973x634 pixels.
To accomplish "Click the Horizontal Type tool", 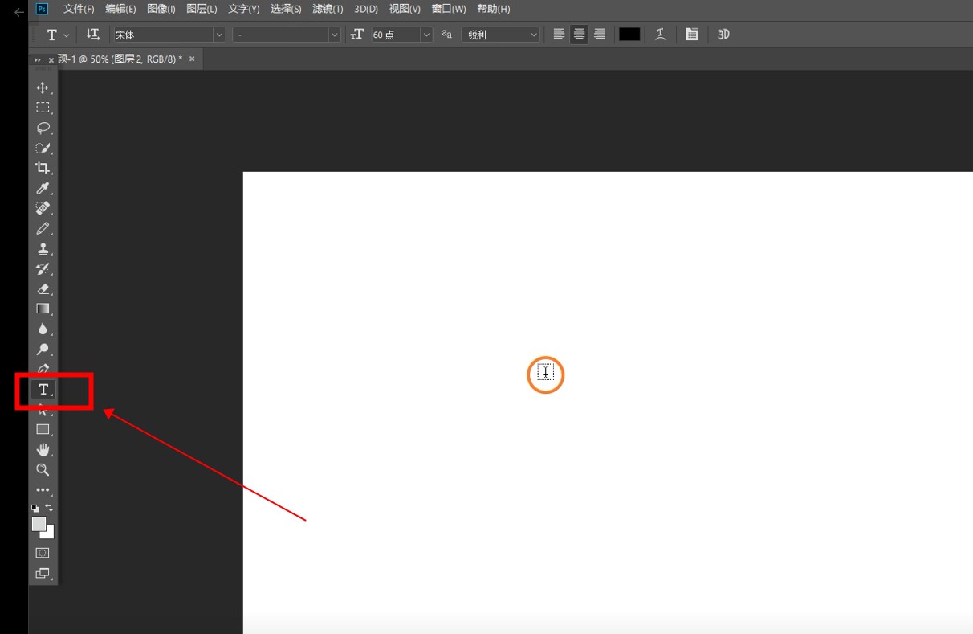I will coord(43,390).
